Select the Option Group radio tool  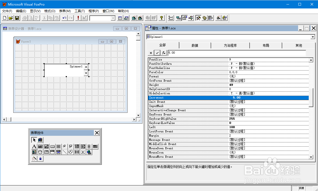pos(65,146)
